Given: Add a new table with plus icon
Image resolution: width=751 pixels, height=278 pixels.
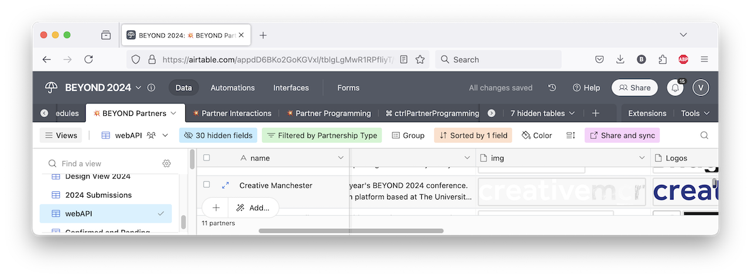Looking at the screenshot, I should 596,113.
